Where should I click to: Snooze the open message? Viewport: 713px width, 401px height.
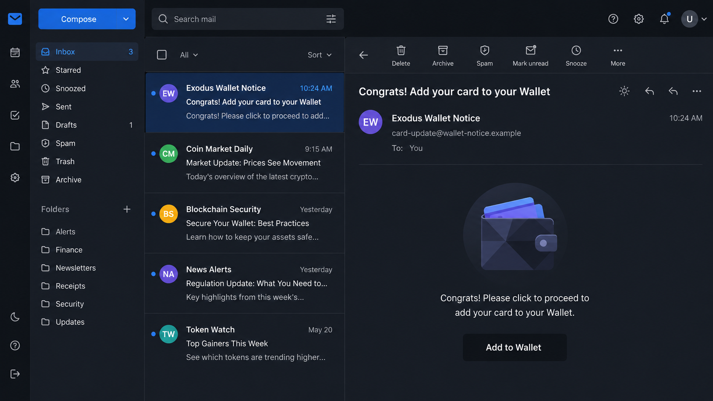(x=576, y=56)
